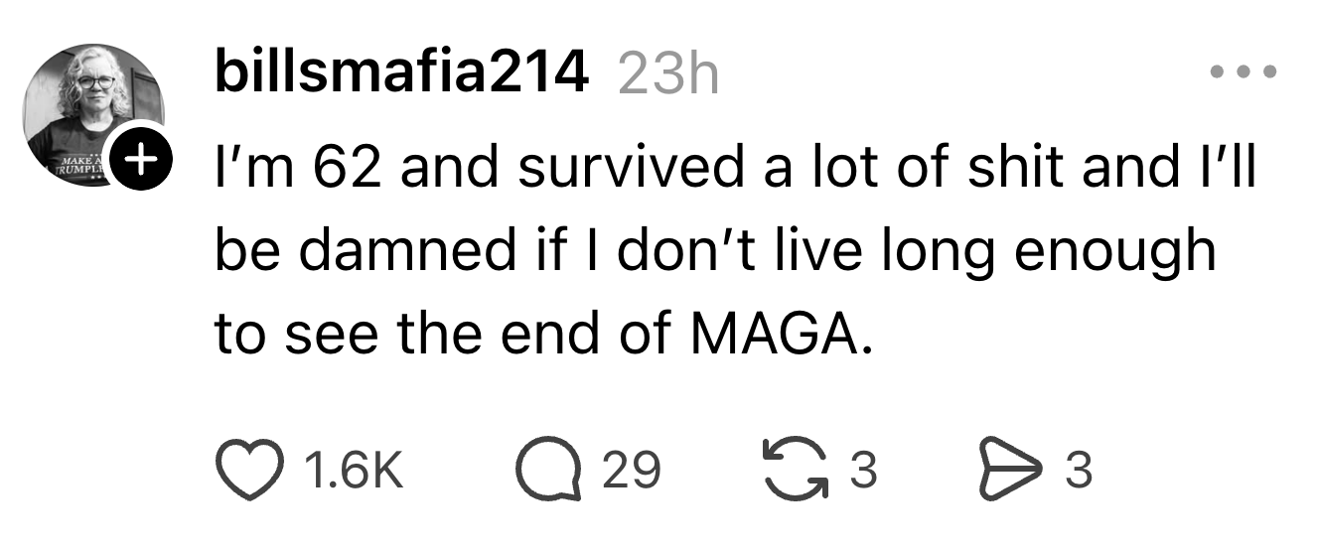Click the 1.6K likes count
1317x552 pixels.
pyautogui.click(x=353, y=471)
